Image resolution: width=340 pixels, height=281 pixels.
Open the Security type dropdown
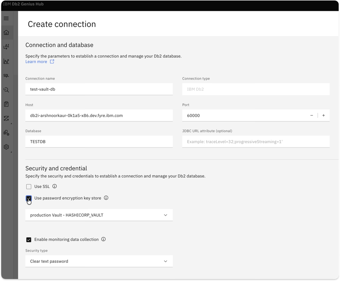pyautogui.click(x=99, y=261)
